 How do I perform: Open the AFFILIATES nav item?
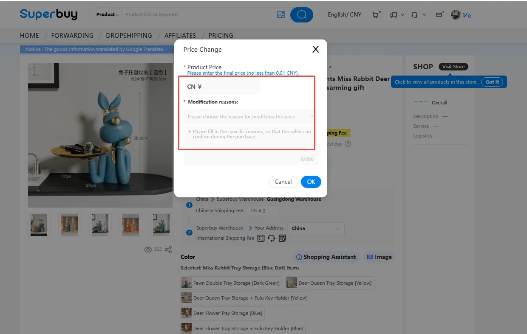180,36
